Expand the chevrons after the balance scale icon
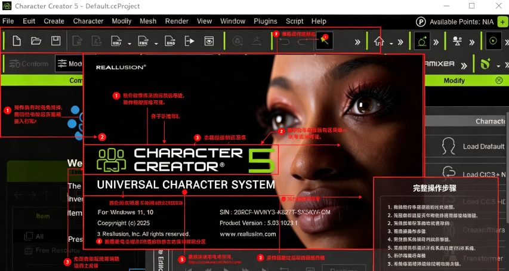Image resolution: width=509 pixels, height=271 pixels. pos(471,42)
